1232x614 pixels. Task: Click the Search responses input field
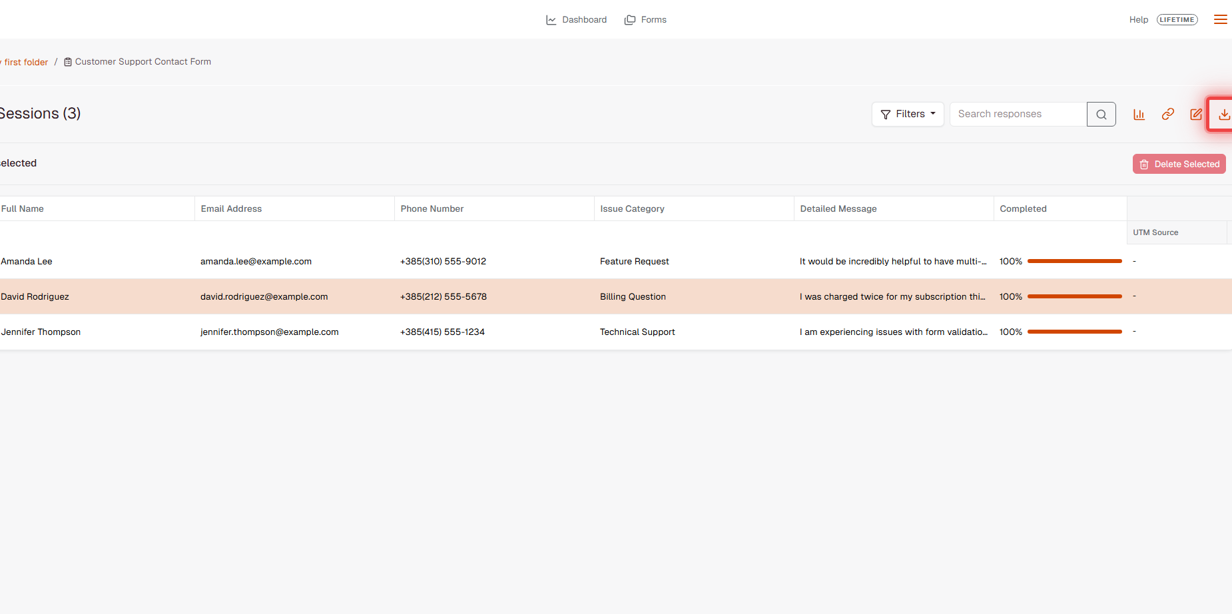[1017, 114]
